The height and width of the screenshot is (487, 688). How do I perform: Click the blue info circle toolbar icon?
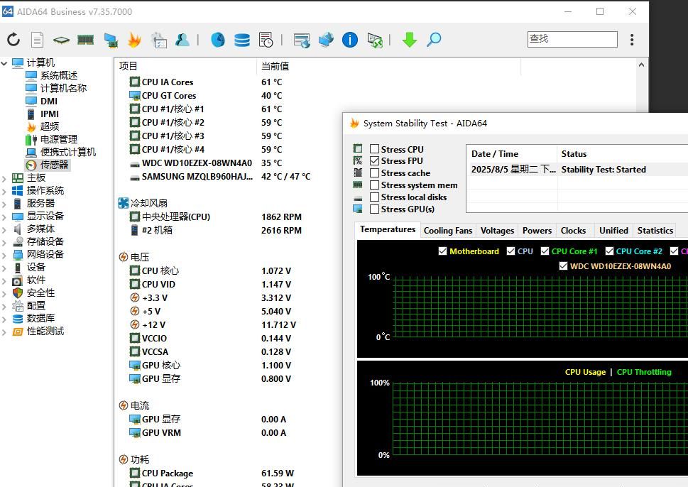pos(350,40)
